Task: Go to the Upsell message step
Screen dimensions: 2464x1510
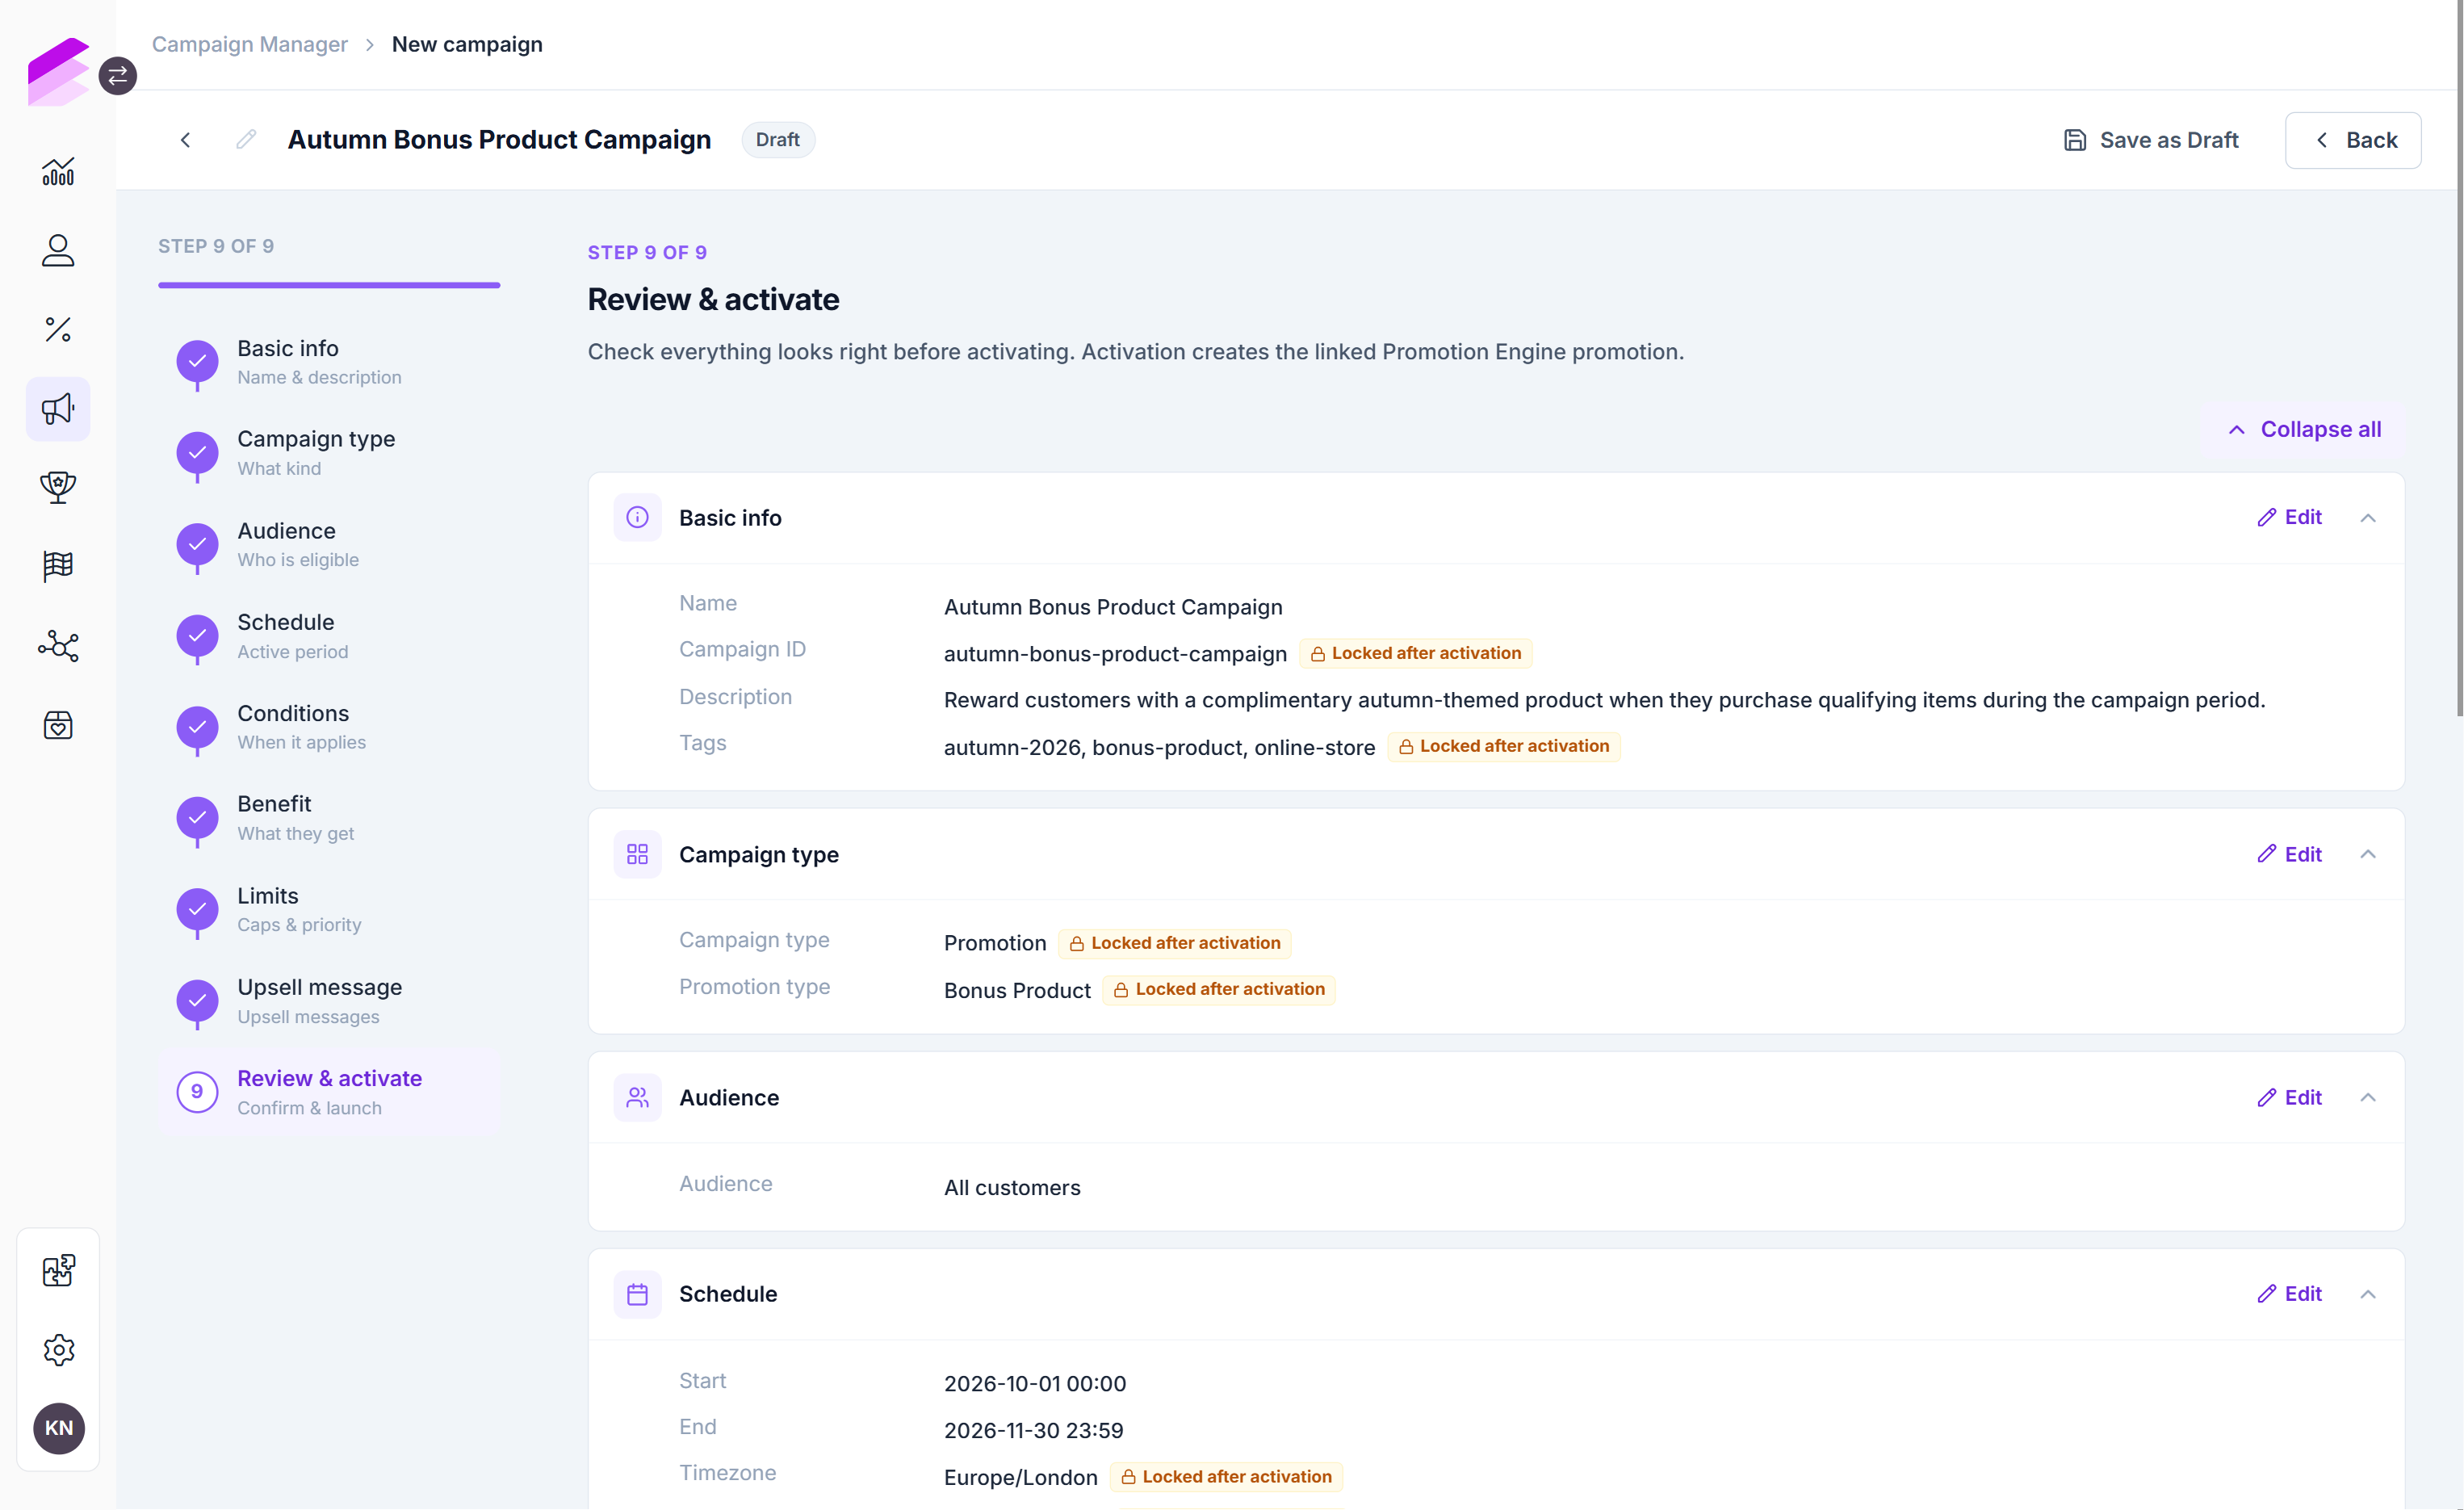Action: click(329, 1001)
